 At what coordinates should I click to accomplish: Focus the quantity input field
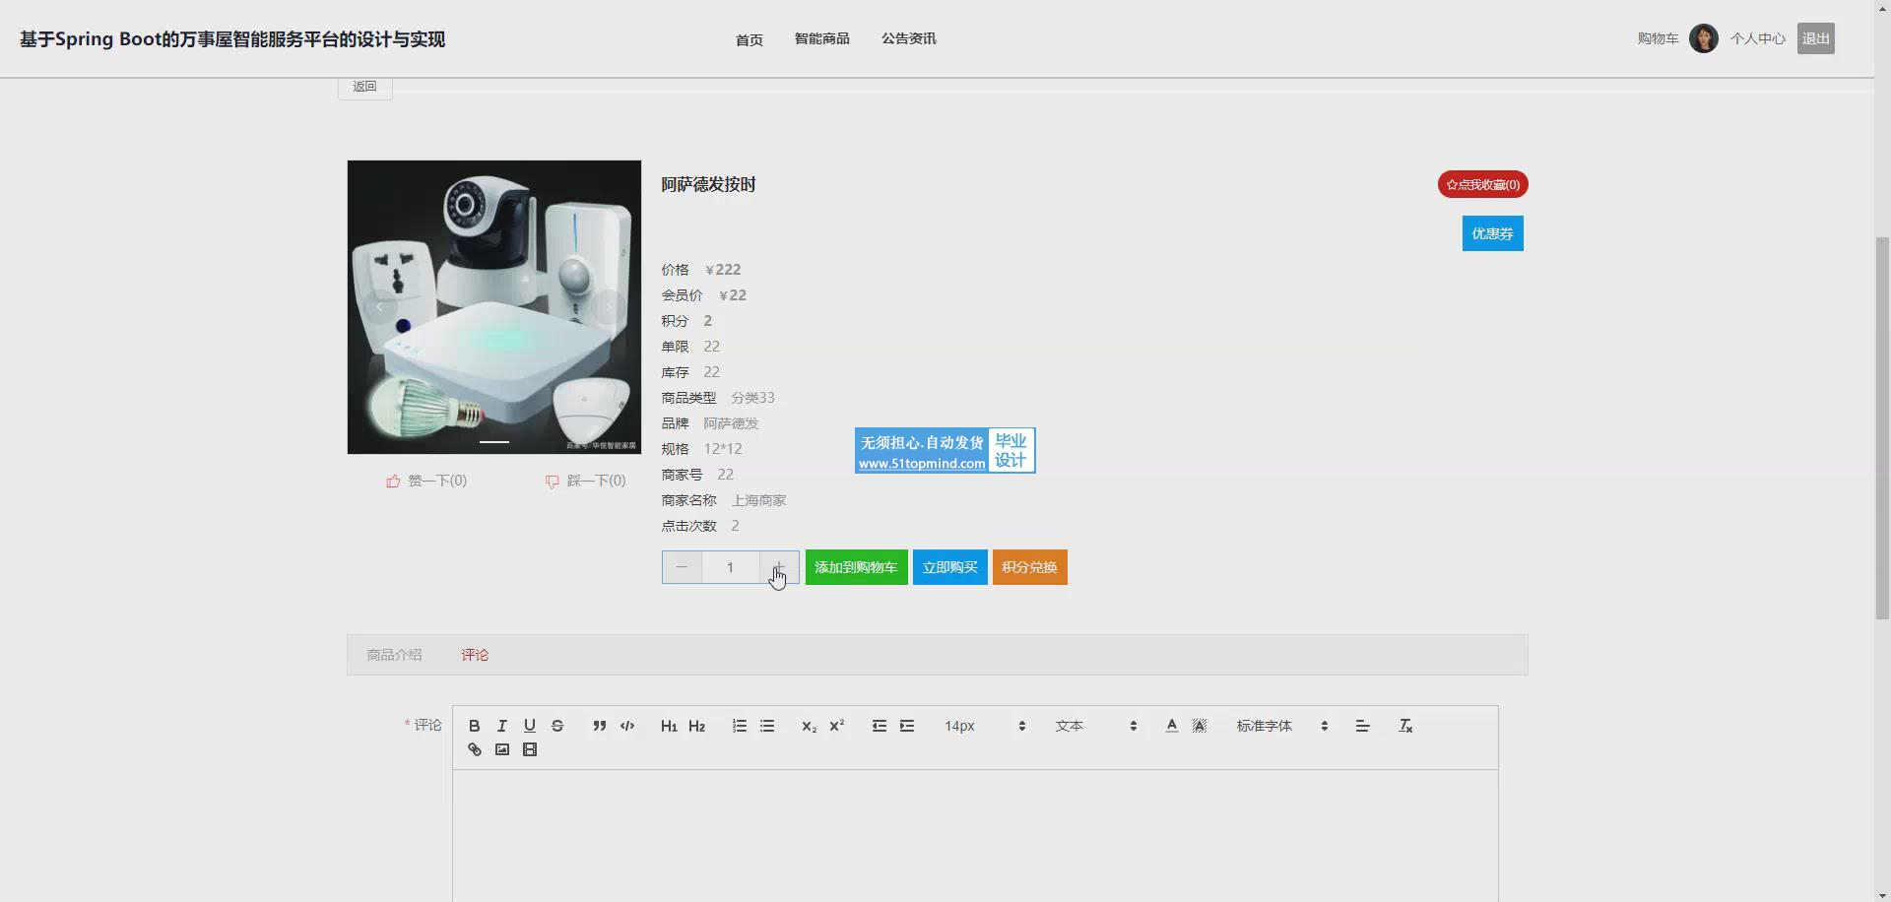click(x=730, y=567)
